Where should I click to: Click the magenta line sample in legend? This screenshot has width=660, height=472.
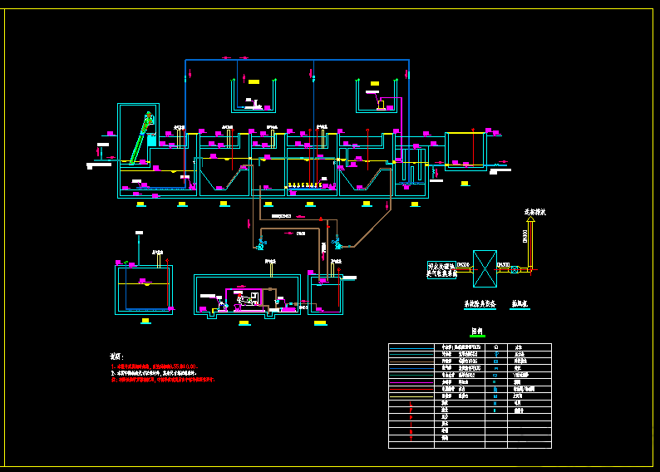click(x=411, y=382)
